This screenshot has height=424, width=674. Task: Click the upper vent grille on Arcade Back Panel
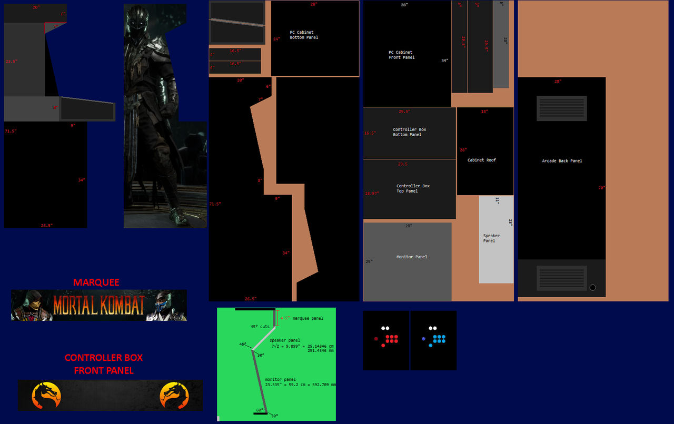[x=561, y=108]
